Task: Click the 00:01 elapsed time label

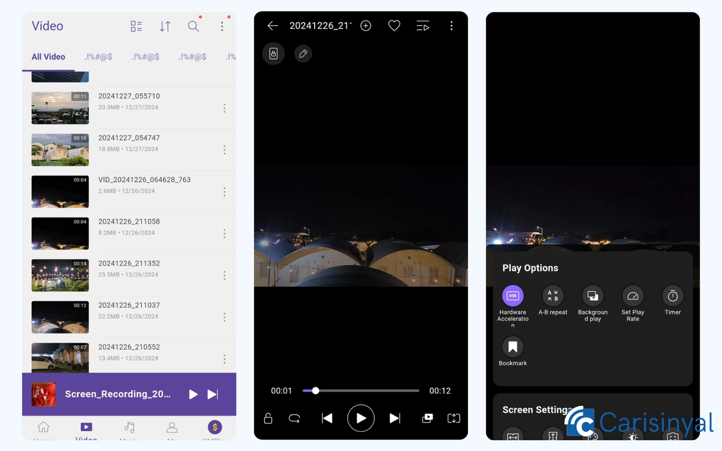Action: pyautogui.click(x=282, y=391)
